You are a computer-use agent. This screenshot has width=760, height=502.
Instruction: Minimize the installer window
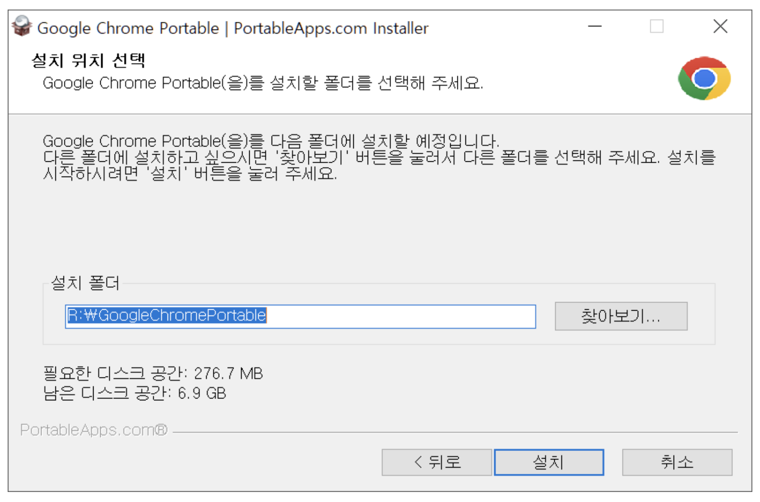point(594,26)
